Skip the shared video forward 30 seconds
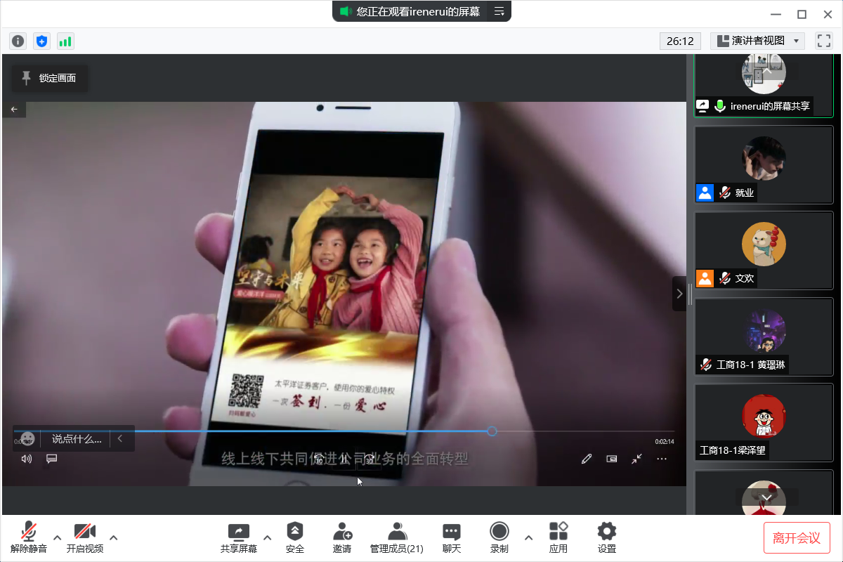This screenshot has height=562, width=843. (369, 459)
